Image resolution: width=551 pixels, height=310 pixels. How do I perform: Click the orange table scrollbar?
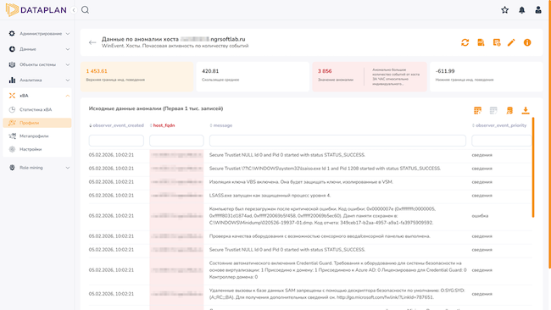(x=533, y=168)
